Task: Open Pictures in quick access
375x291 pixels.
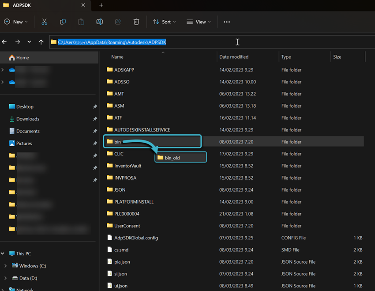Action: point(20,144)
